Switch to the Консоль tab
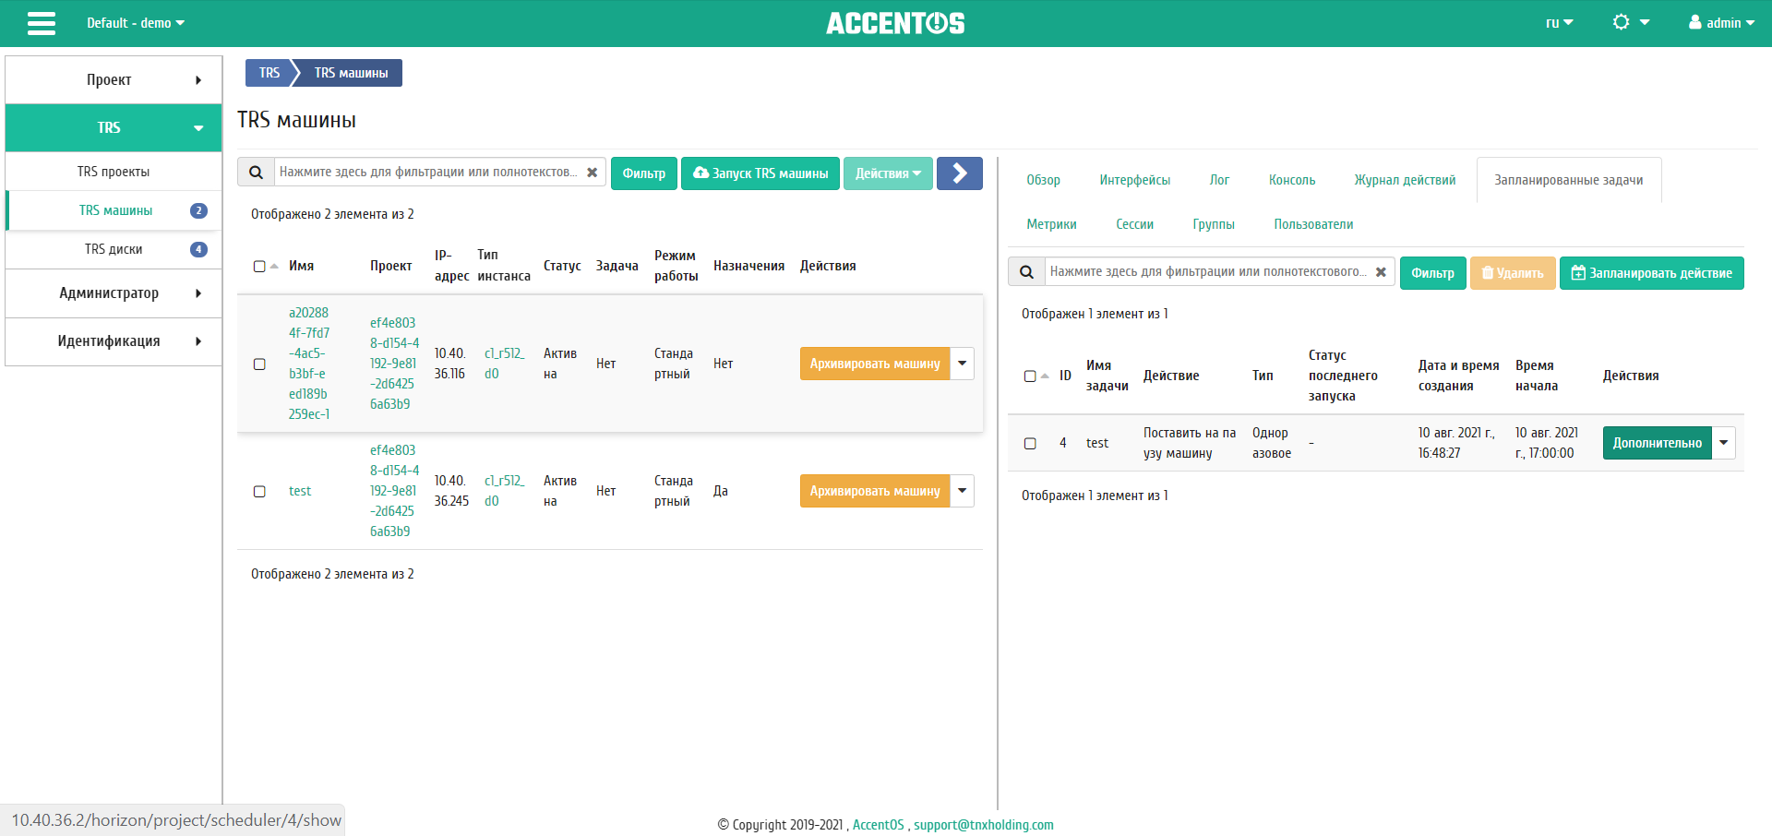The height and width of the screenshot is (836, 1772). coord(1291,180)
